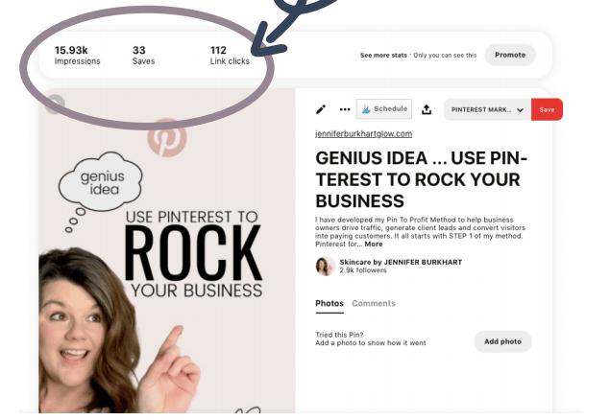Expand the PINTEREST MARK... board dropdown
Image resolution: width=610 pixels, height=420 pixels.
(x=487, y=110)
